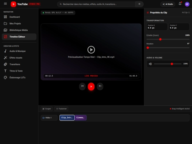Open Dashboard in navigation

[x=19, y=17]
